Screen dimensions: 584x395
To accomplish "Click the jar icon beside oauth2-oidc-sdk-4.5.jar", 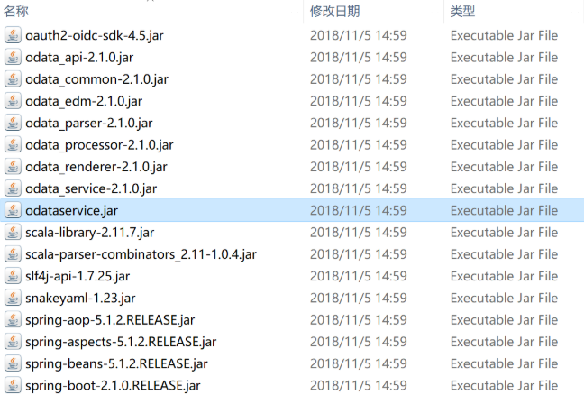I will coord(13,35).
